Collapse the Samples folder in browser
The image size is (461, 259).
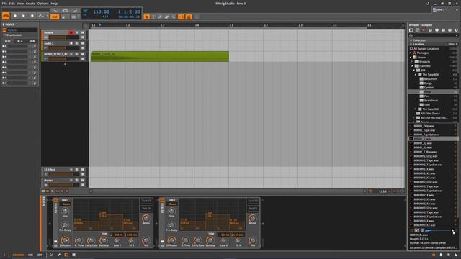412,66
